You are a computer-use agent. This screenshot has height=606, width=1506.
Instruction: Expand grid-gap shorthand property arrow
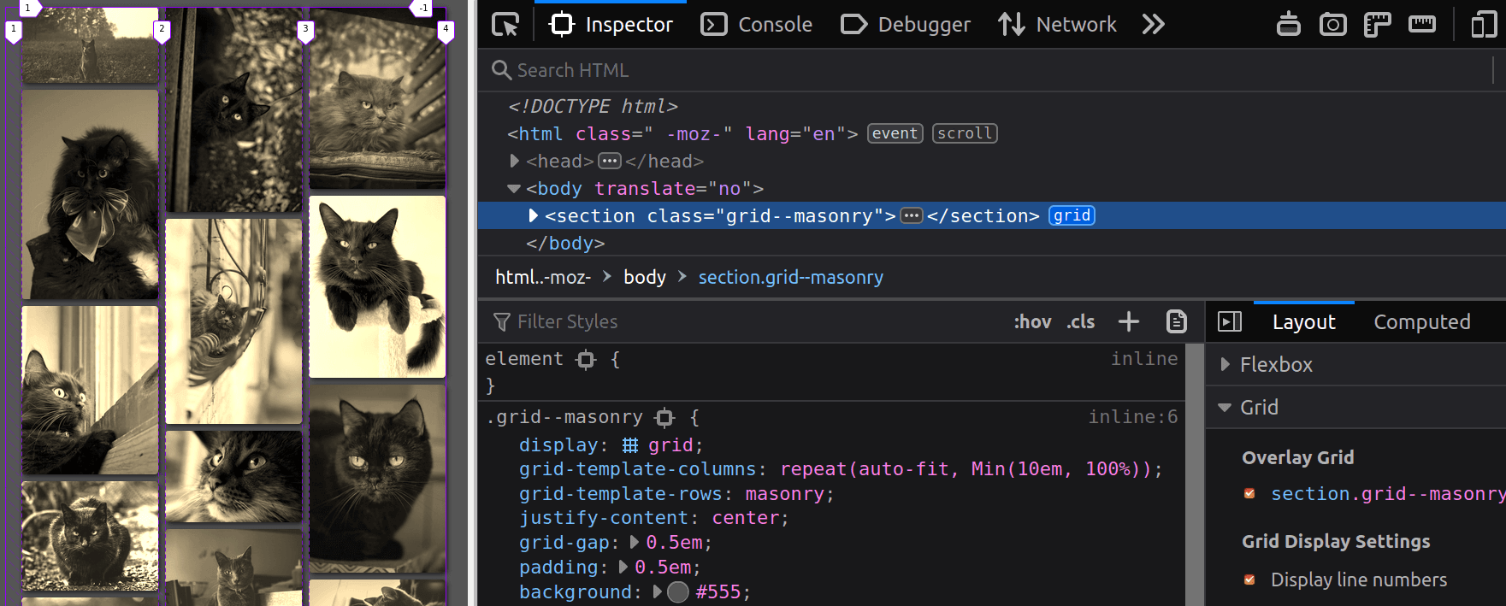pyautogui.click(x=634, y=542)
